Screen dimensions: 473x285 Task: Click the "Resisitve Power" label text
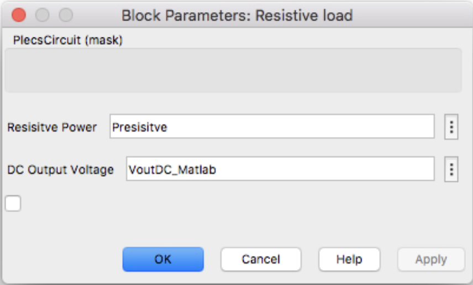point(52,128)
